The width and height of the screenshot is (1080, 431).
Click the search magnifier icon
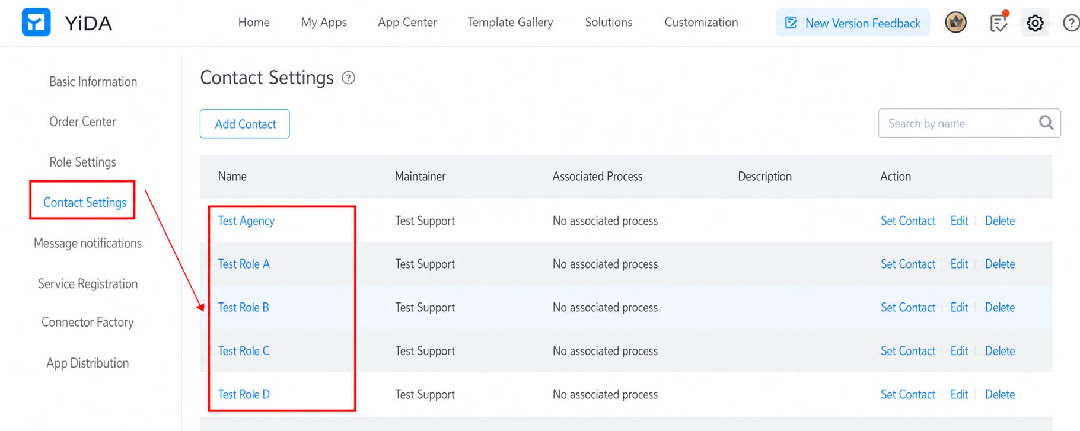point(1046,123)
